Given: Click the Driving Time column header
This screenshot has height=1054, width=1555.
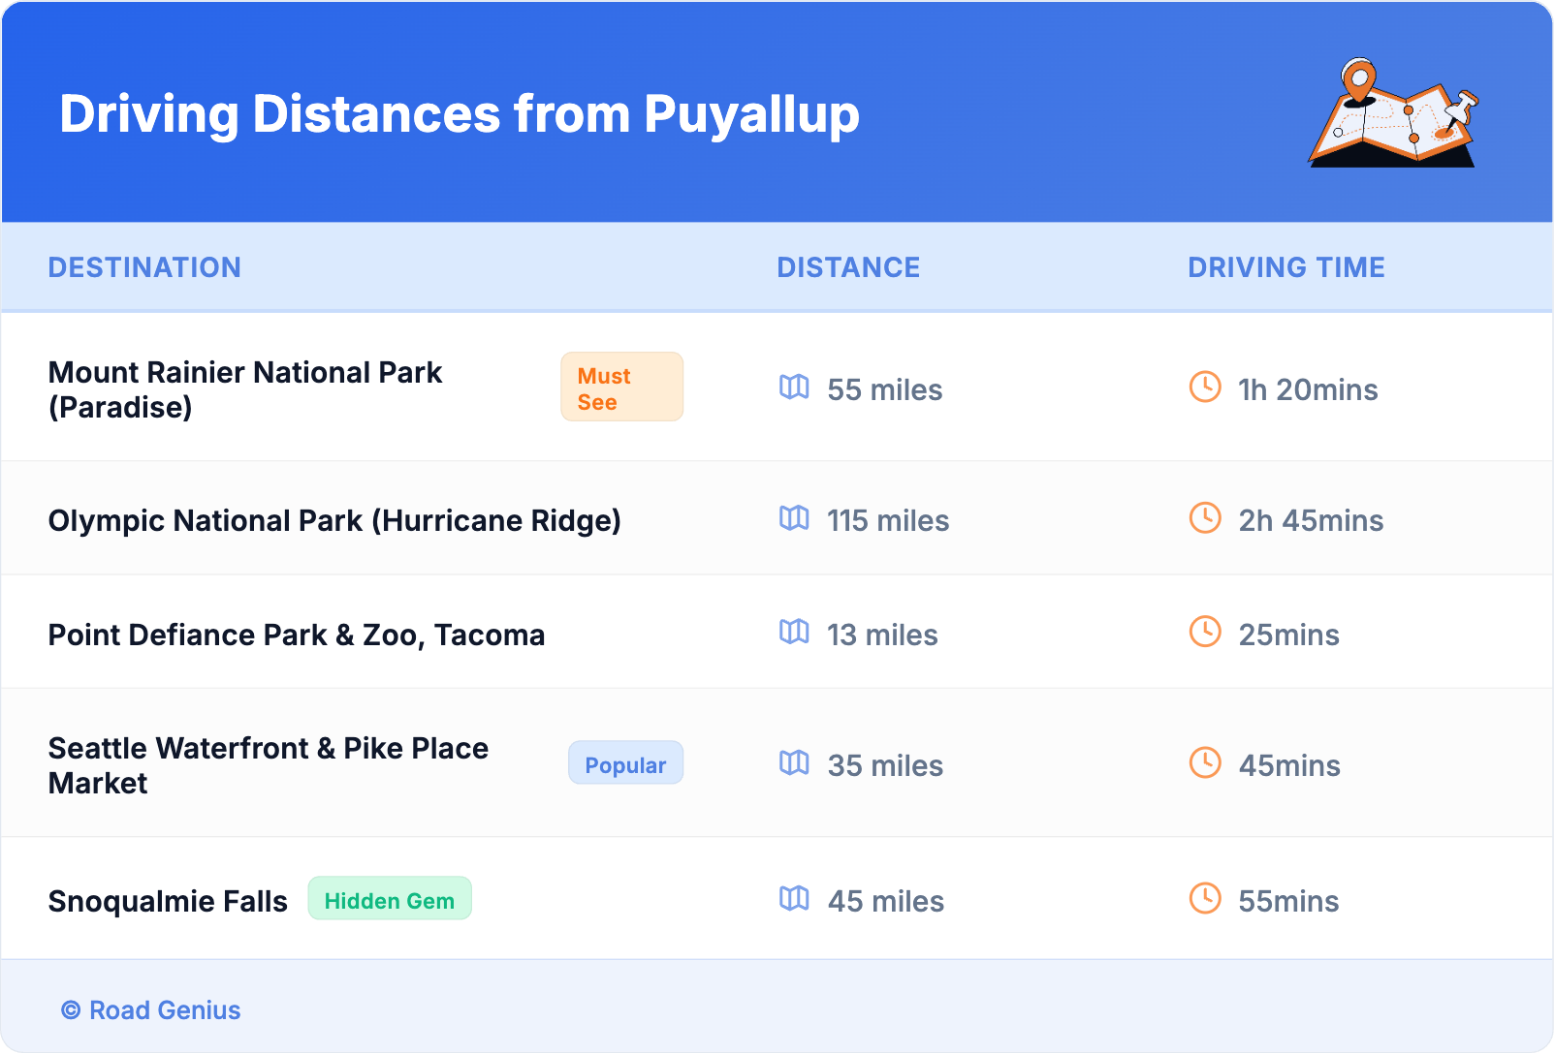Looking at the screenshot, I should click(1285, 267).
